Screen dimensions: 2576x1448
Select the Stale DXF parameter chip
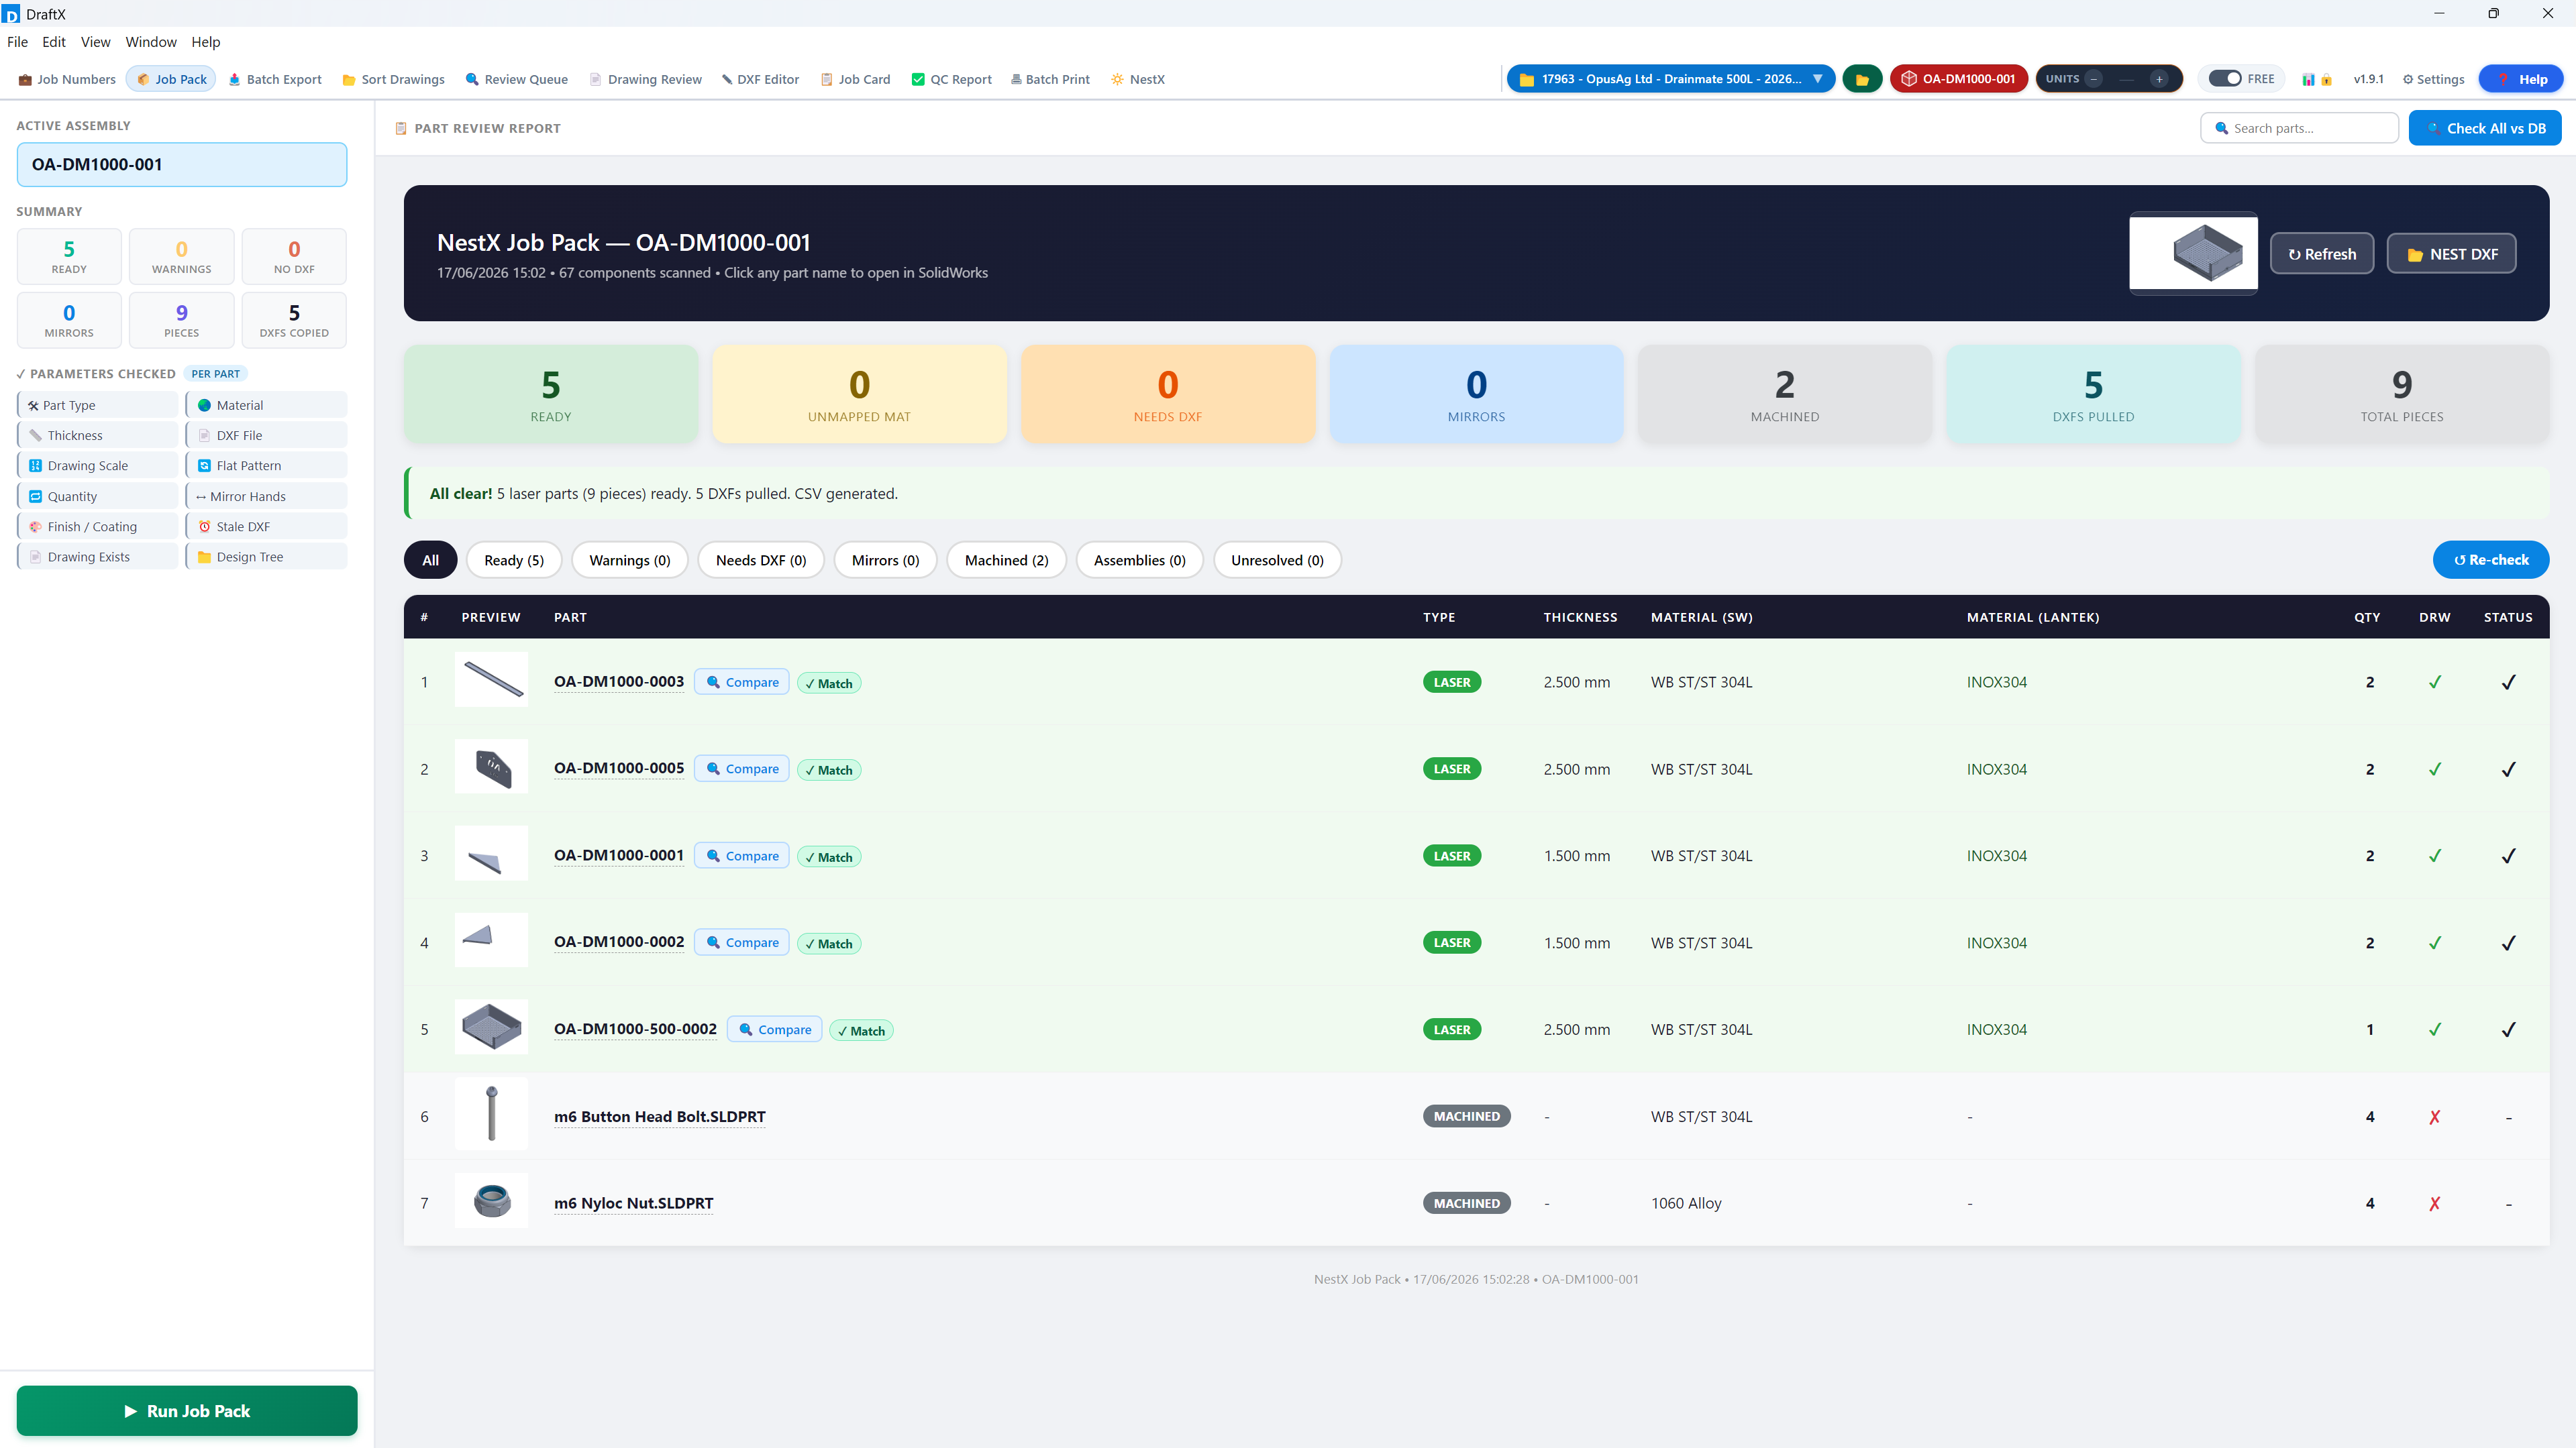click(x=267, y=526)
